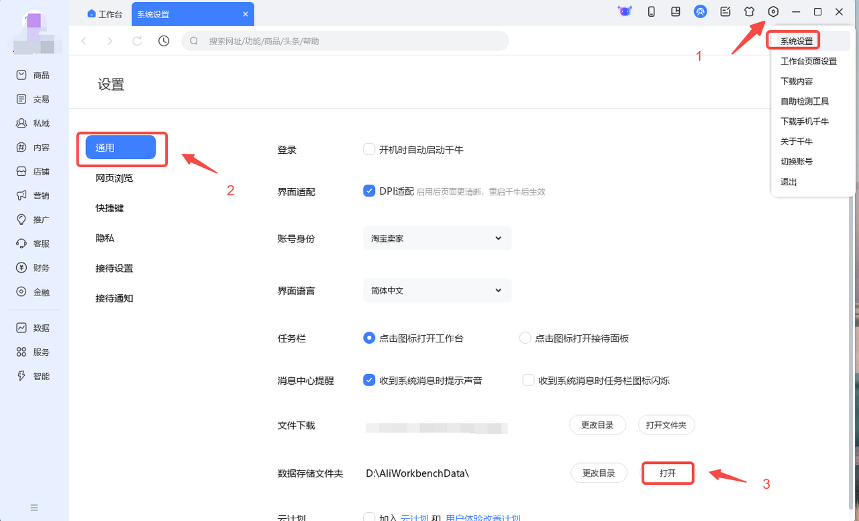Uncheck the DPI适配 checkbox
The image size is (859, 521).
(x=369, y=191)
